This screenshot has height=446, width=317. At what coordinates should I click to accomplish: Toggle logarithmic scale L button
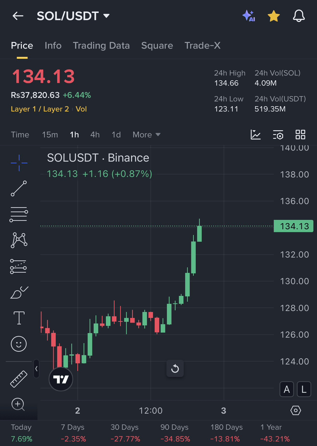(304, 389)
